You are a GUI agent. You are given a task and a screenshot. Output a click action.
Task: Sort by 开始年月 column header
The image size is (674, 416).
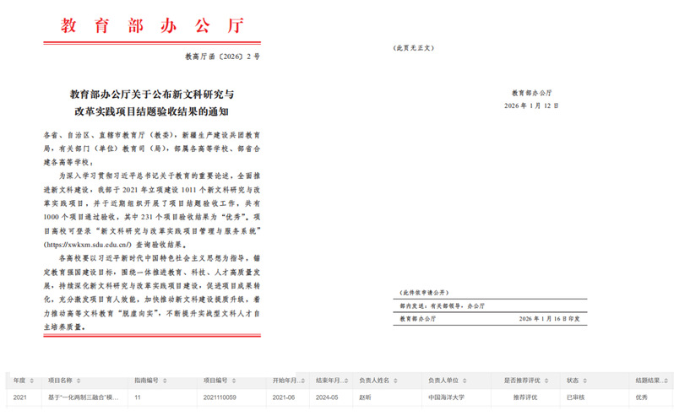pyautogui.click(x=285, y=379)
